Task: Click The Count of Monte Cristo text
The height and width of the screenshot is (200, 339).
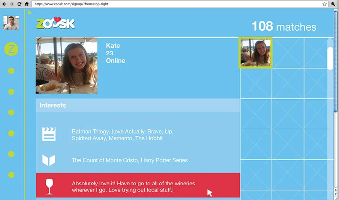Action: (130, 160)
